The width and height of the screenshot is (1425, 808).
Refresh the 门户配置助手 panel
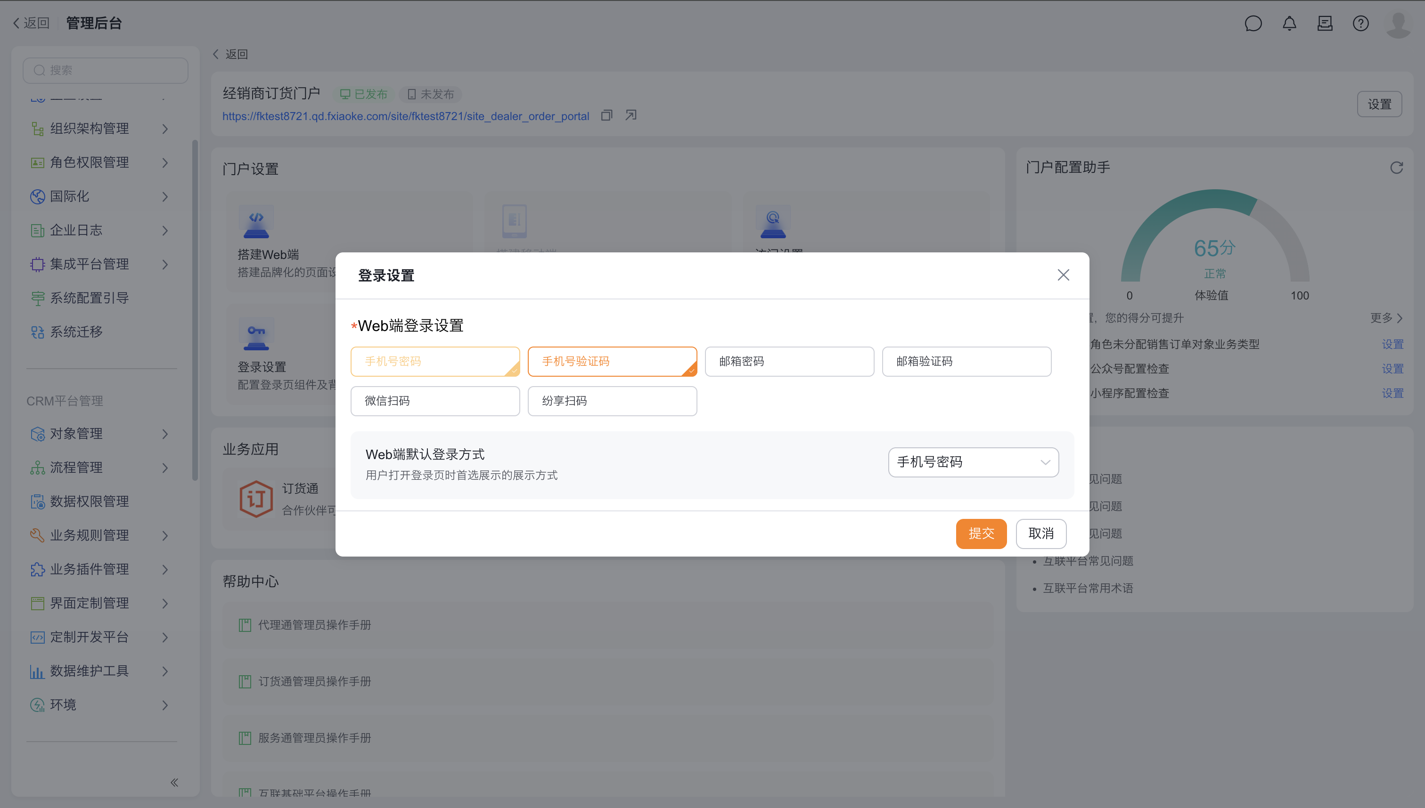point(1396,168)
